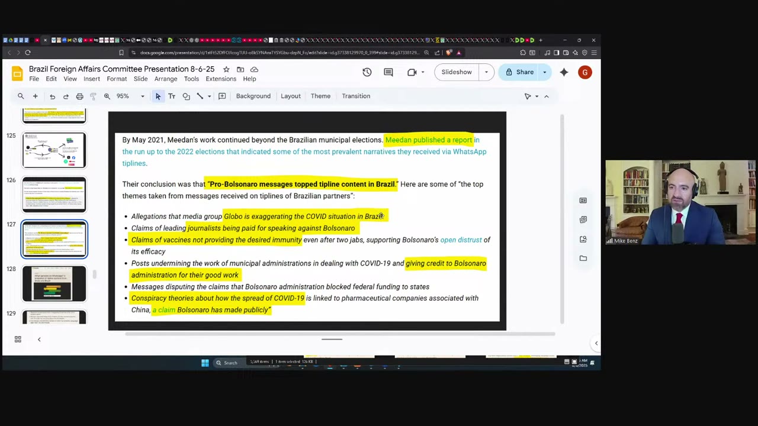The image size is (758, 426).
Task: Open version history clock icon
Action: [x=367, y=72]
